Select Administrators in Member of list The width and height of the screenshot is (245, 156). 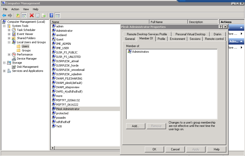pyautogui.click(x=140, y=52)
